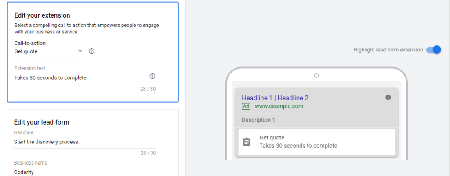Click www.example.com URL in ad preview
This screenshot has height=176, width=450.
279,106
